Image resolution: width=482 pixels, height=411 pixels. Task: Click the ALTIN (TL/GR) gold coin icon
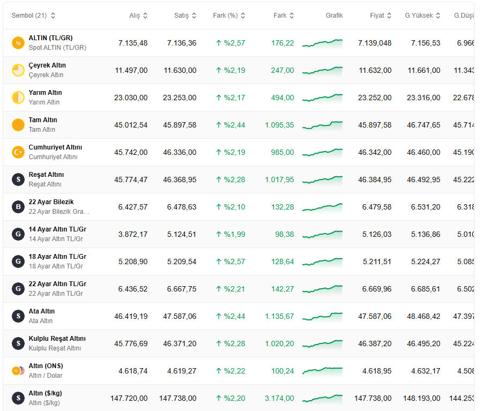(x=18, y=43)
